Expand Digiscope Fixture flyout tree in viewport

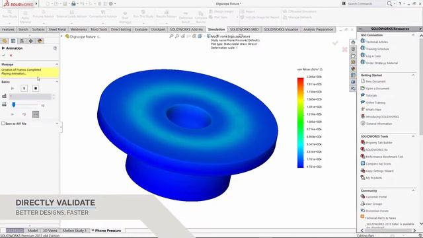pos(62,36)
